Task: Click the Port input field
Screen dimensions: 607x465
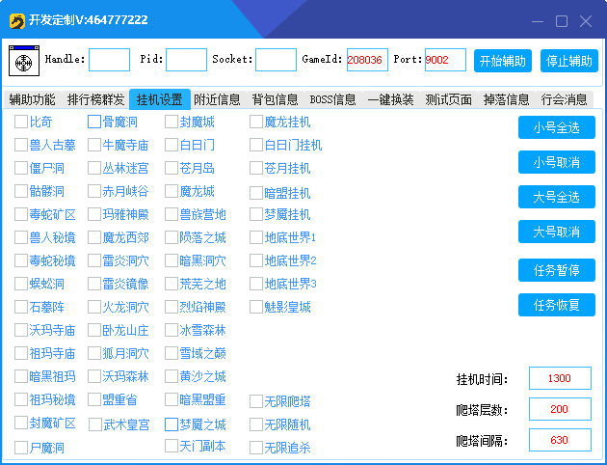Action: tap(445, 60)
